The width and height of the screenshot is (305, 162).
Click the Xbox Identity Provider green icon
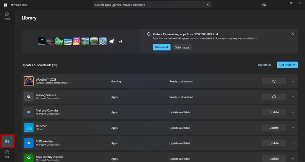pyautogui.click(x=29, y=158)
